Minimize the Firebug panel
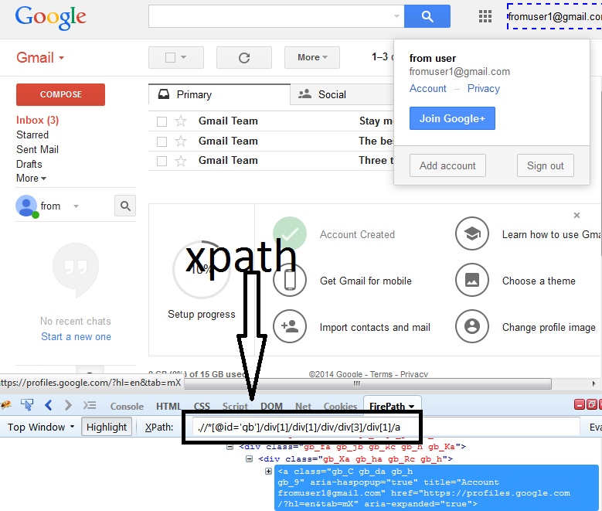The width and height of the screenshot is (602, 511). tap(580, 404)
